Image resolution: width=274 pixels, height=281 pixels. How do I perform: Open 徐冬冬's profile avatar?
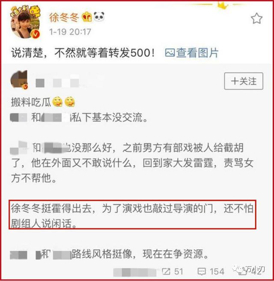pyautogui.click(x=25, y=23)
